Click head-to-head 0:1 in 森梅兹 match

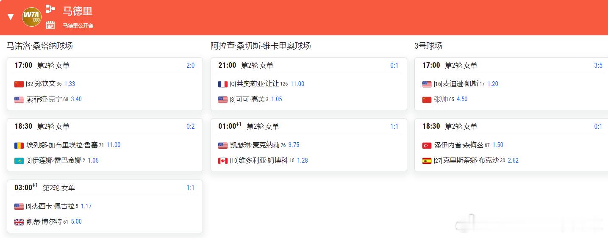tap(598, 127)
